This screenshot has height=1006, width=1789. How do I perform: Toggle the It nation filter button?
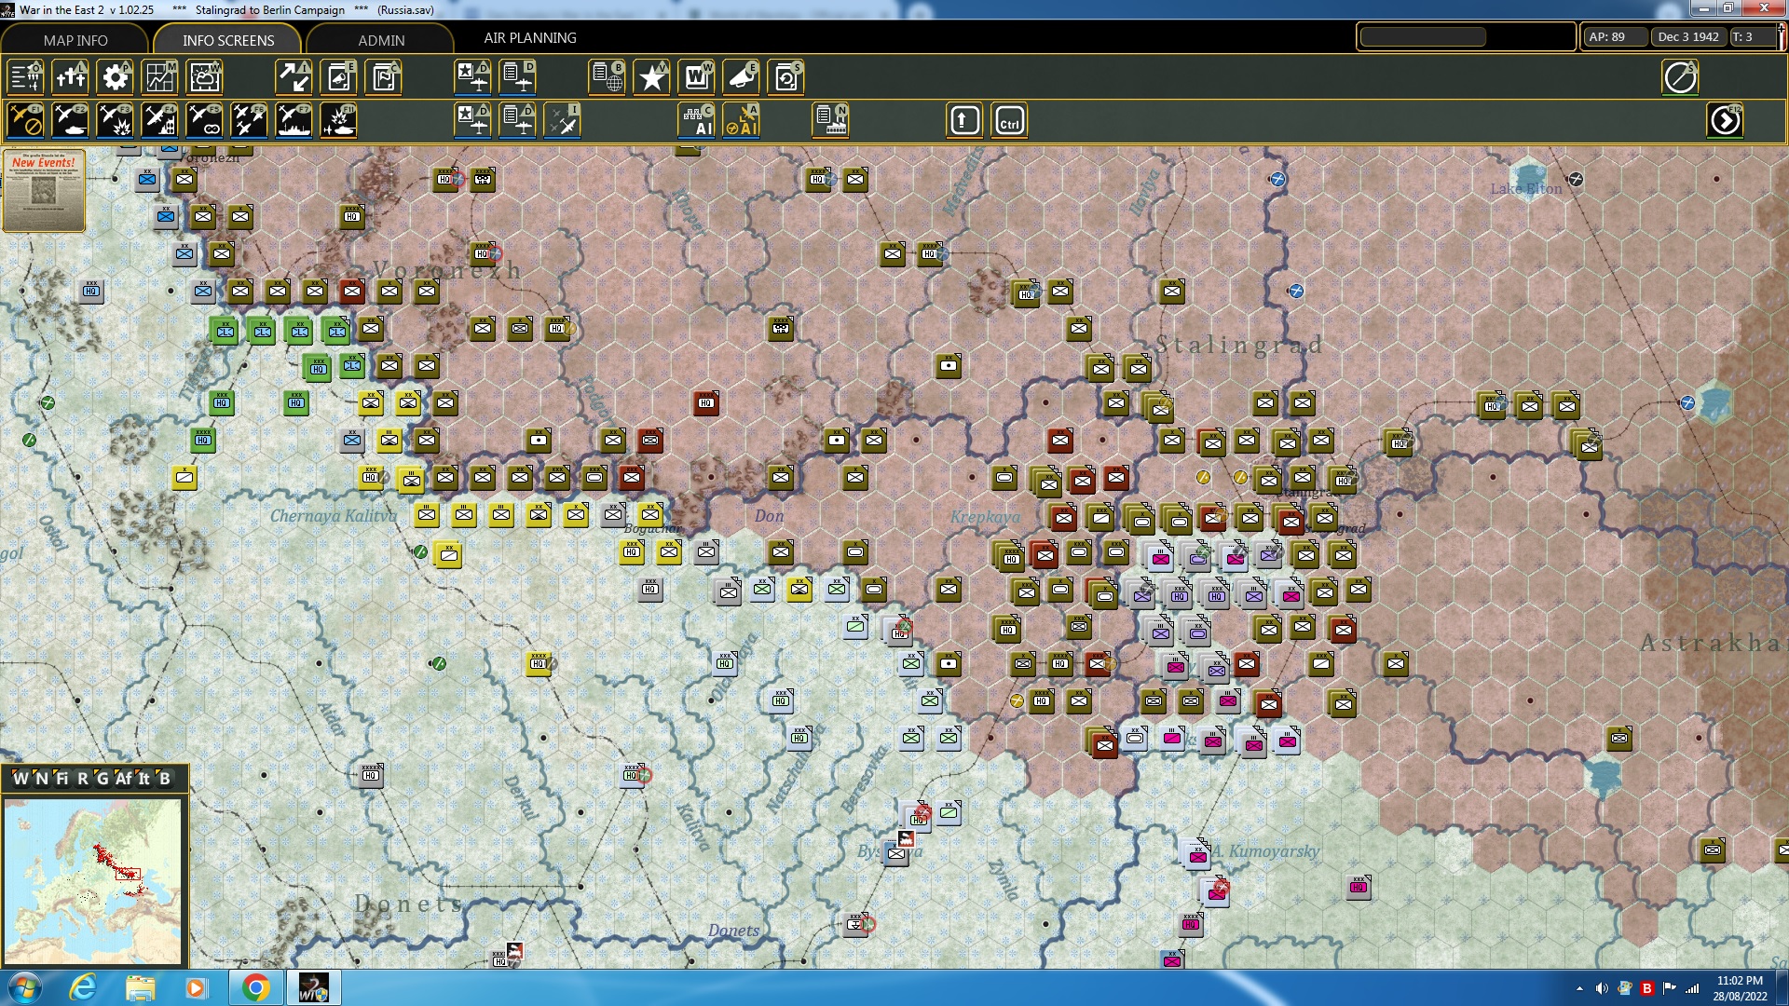(143, 778)
